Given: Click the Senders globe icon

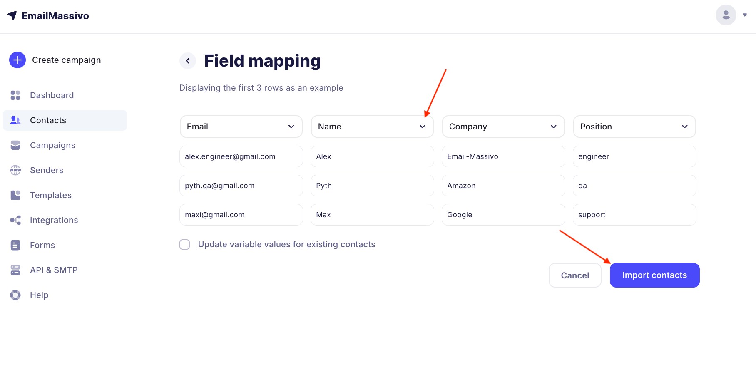Looking at the screenshot, I should click(x=15, y=170).
